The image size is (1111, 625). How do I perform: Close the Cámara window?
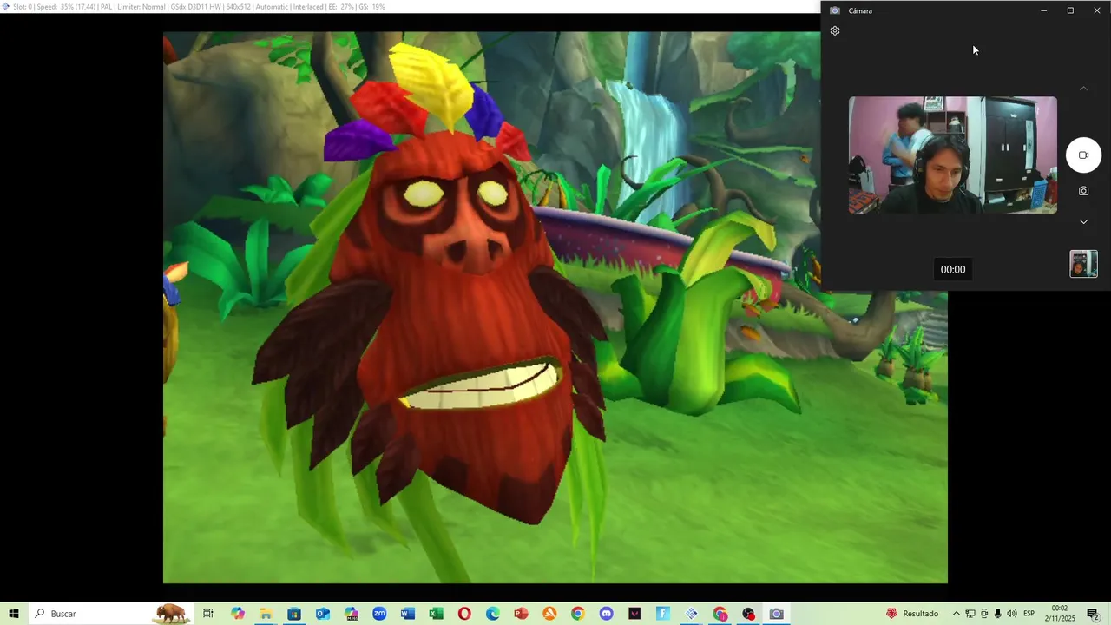tap(1097, 10)
